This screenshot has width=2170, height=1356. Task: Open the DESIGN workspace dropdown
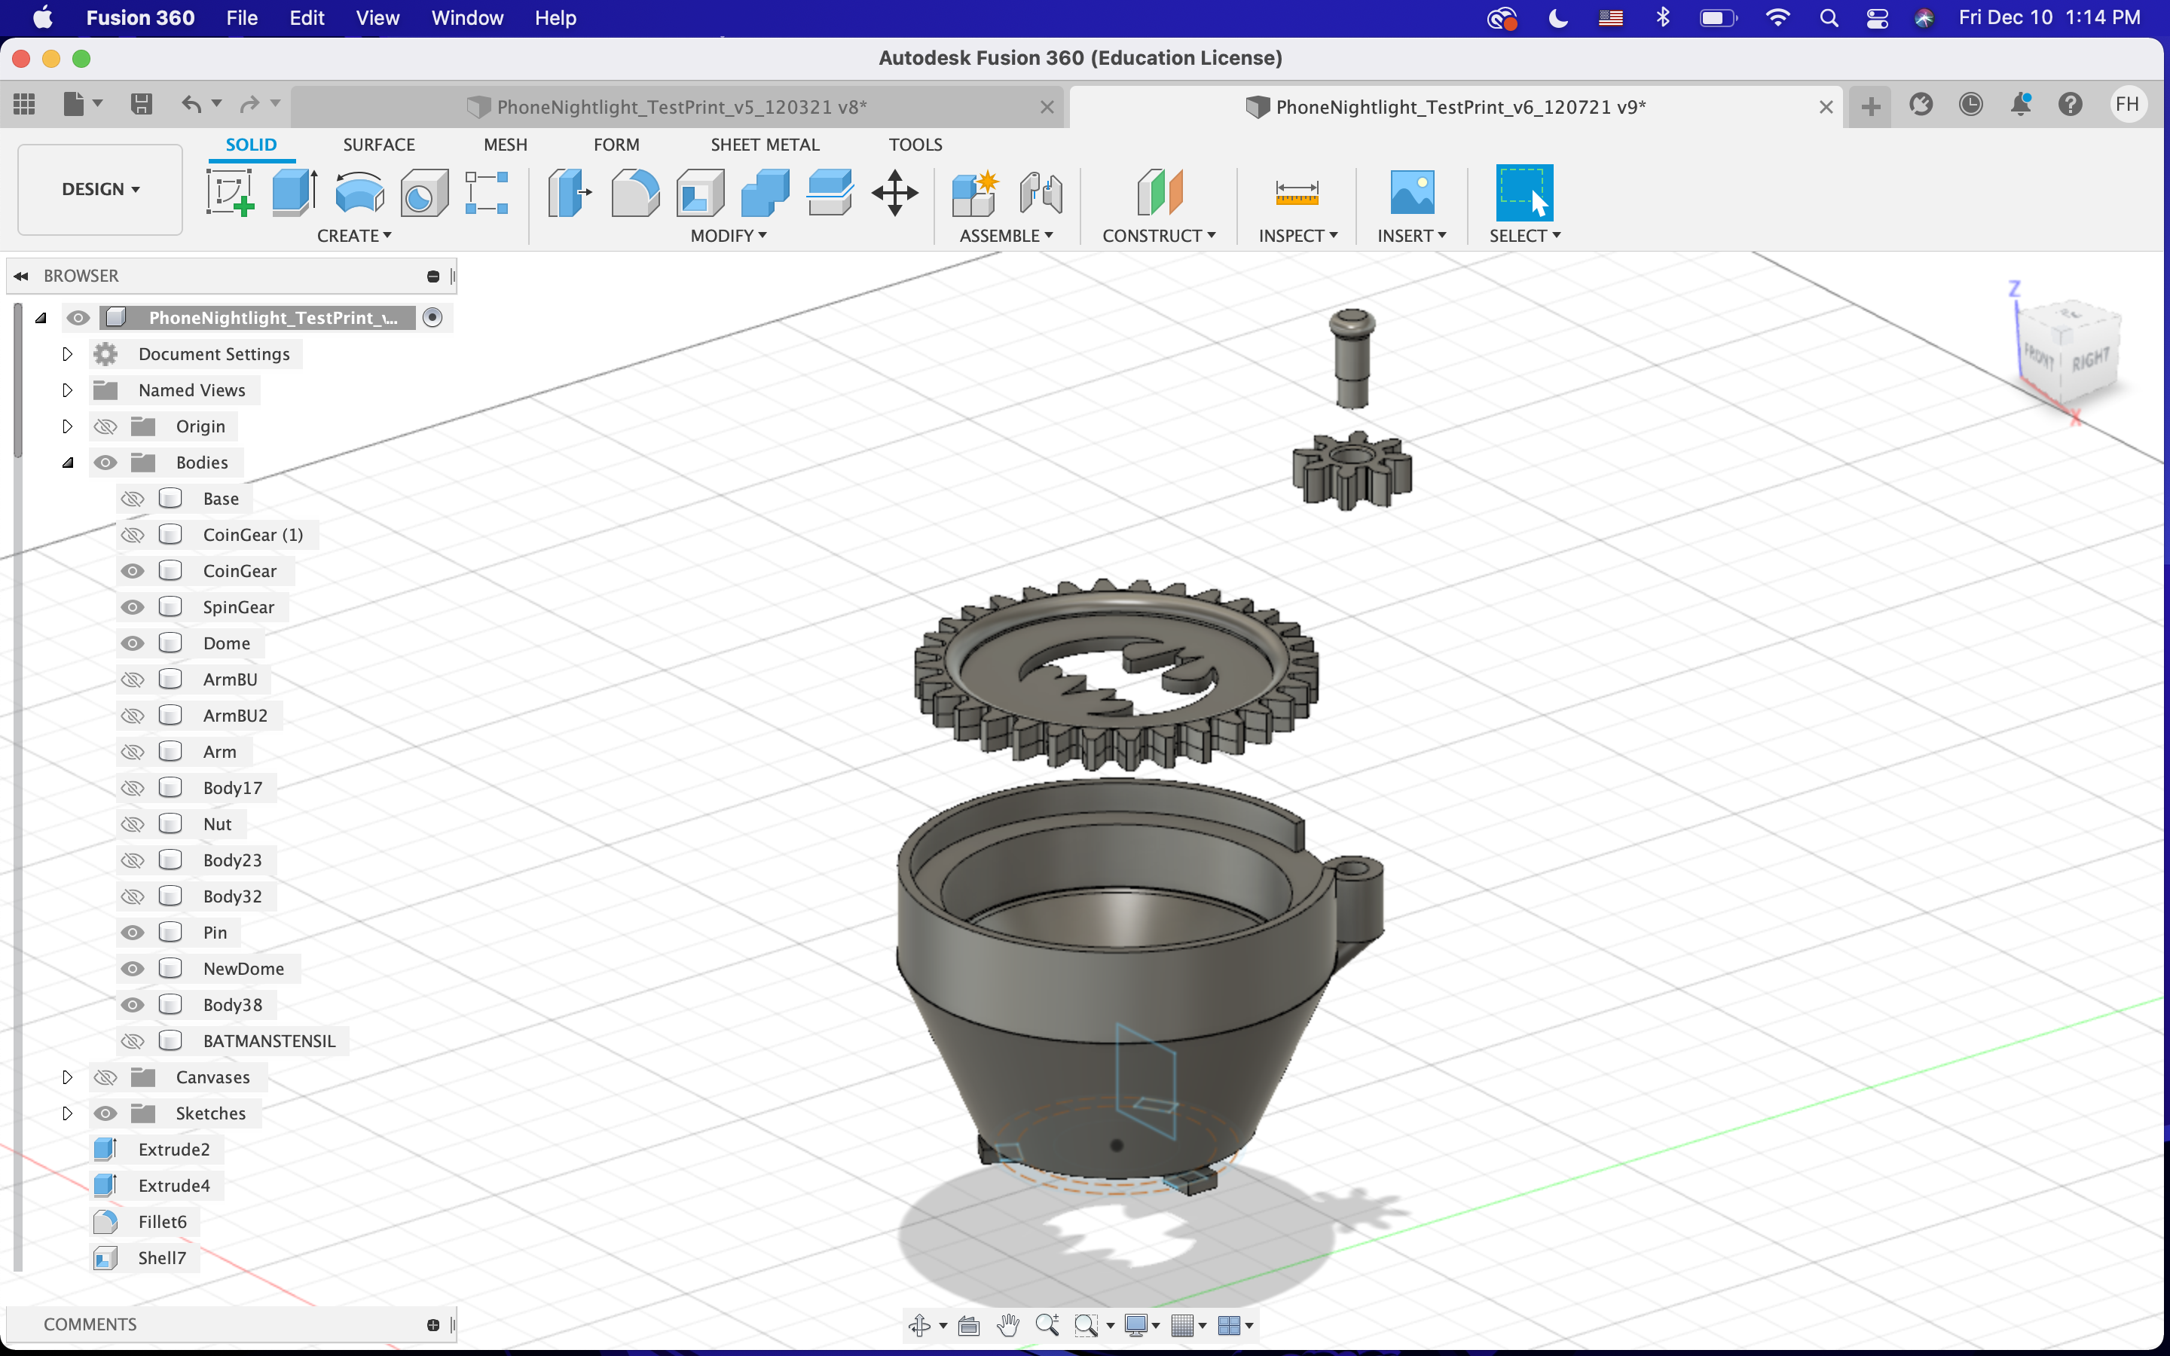point(100,189)
